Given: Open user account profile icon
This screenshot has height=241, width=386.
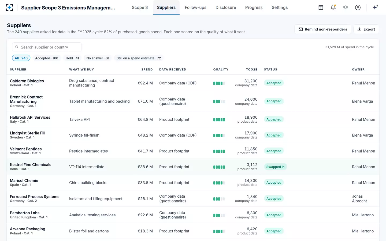Looking at the screenshot, I should 358,7.
